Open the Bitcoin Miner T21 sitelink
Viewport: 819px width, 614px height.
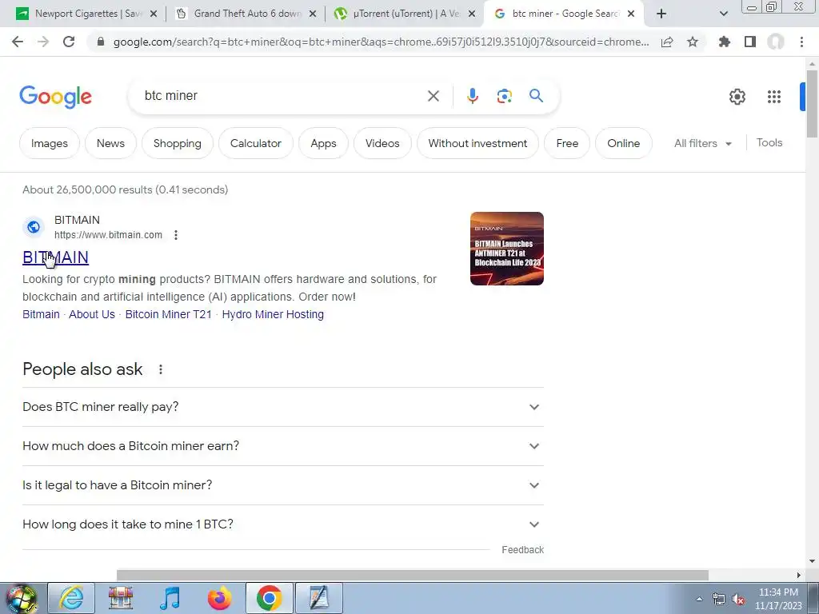point(168,314)
